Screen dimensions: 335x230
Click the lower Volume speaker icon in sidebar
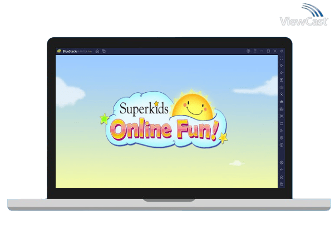(282, 73)
